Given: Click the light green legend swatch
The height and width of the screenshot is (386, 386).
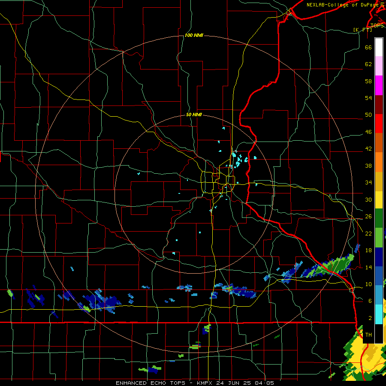Looking at the screenshot, I should pyautogui.click(x=379, y=238).
